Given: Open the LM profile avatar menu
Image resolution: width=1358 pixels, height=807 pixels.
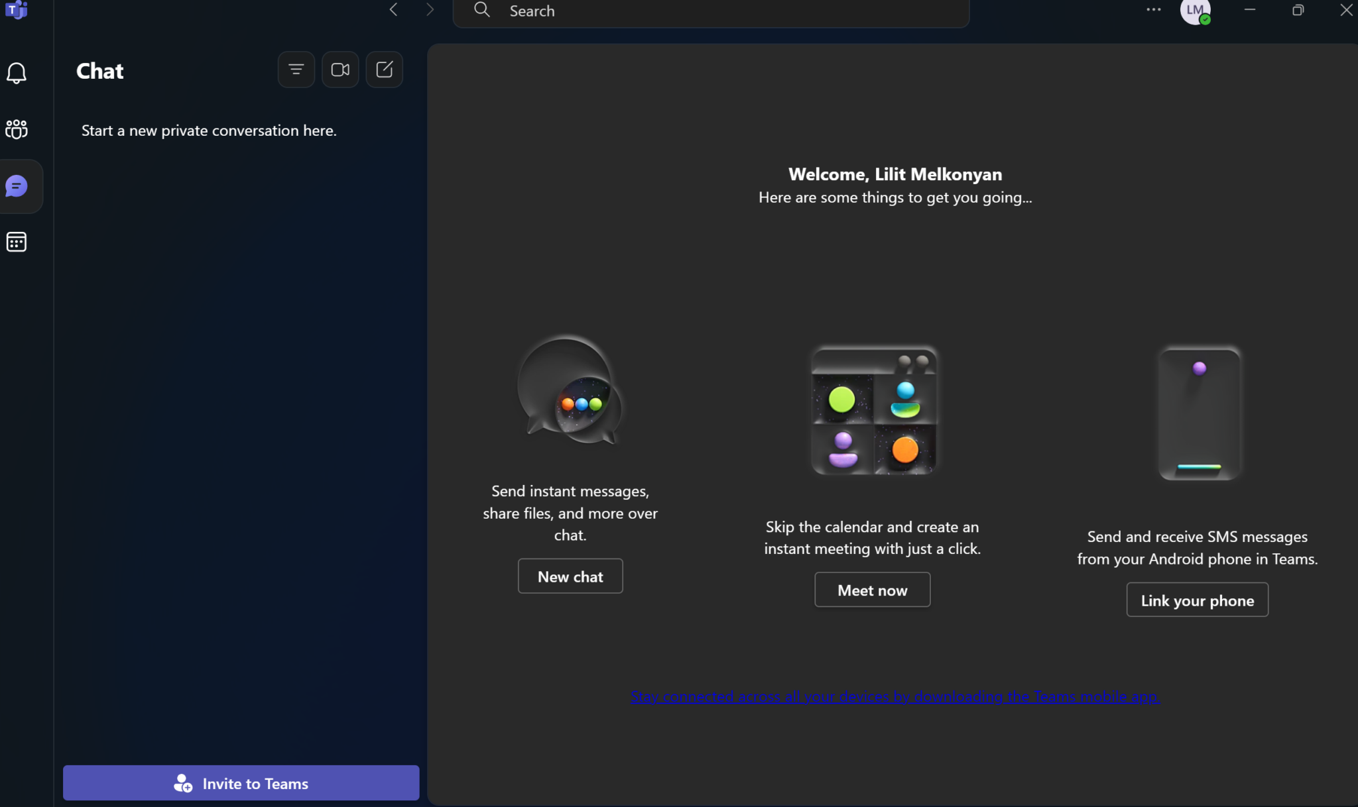Looking at the screenshot, I should pyautogui.click(x=1195, y=11).
